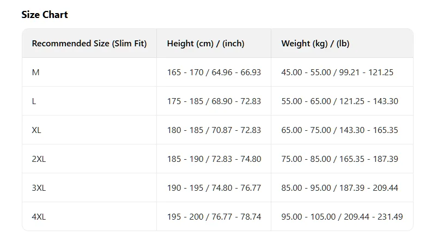Select the Recommended Size (Slim Fit) column header
The width and height of the screenshot is (431, 242).
(x=89, y=44)
